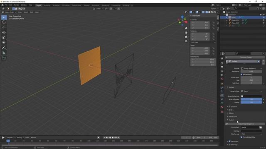Toggle the Surface active checkbox in canvas list
266x149 pixels.
(259, 62)
